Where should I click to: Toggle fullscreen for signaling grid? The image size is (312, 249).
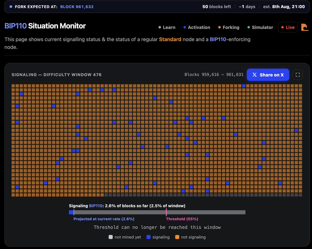click(298, 75)
